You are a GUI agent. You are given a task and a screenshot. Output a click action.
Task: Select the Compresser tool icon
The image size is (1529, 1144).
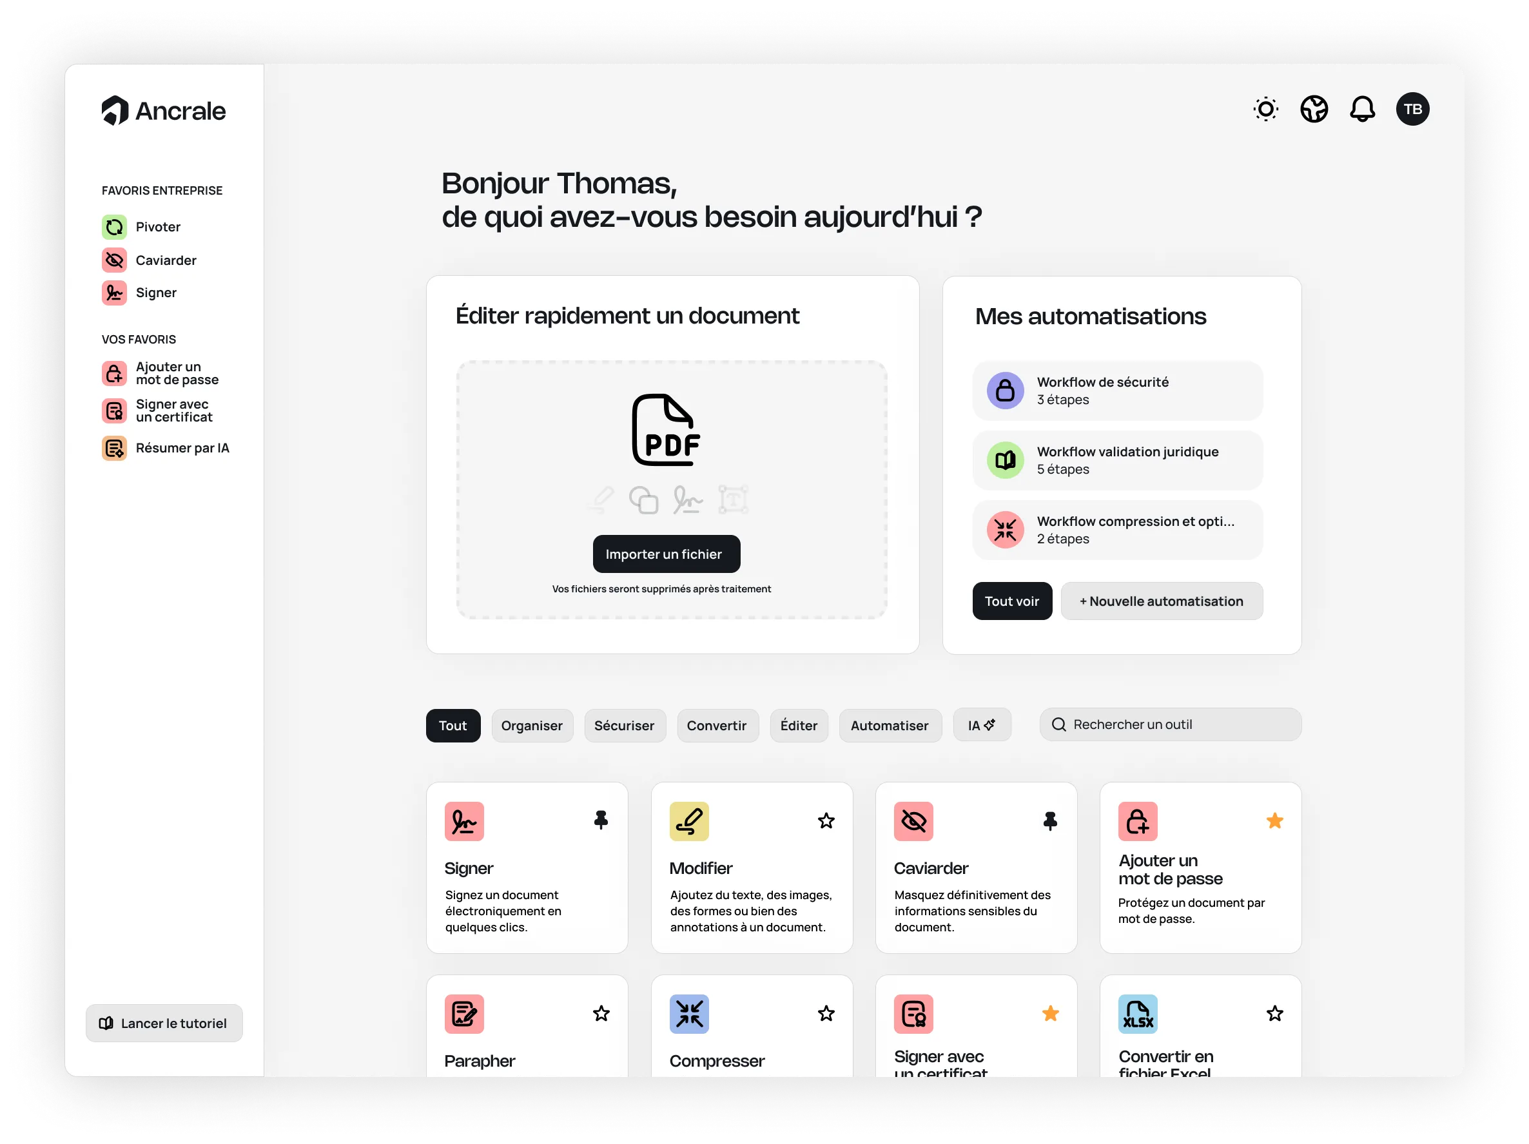pyautogui.click(x=689, y=1014)
